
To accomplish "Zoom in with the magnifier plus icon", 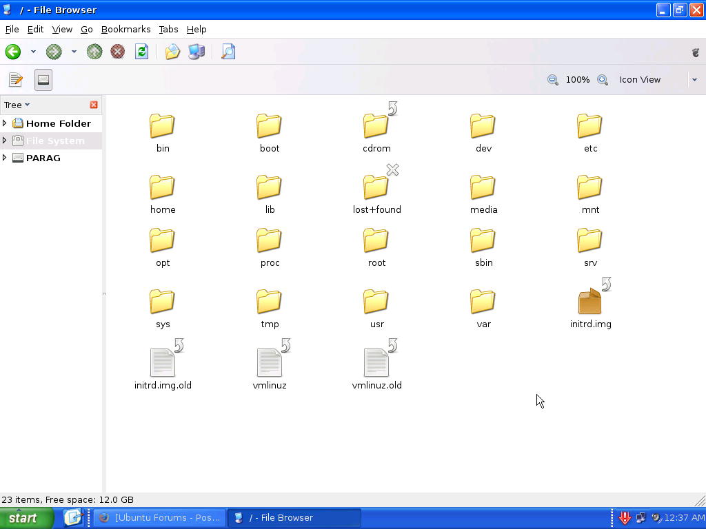I will (x=603, y=80).
